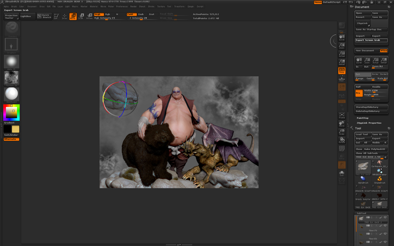The image size is (394, 246).
Task: Collapse the Tool palette header
Action: point(358,128)
